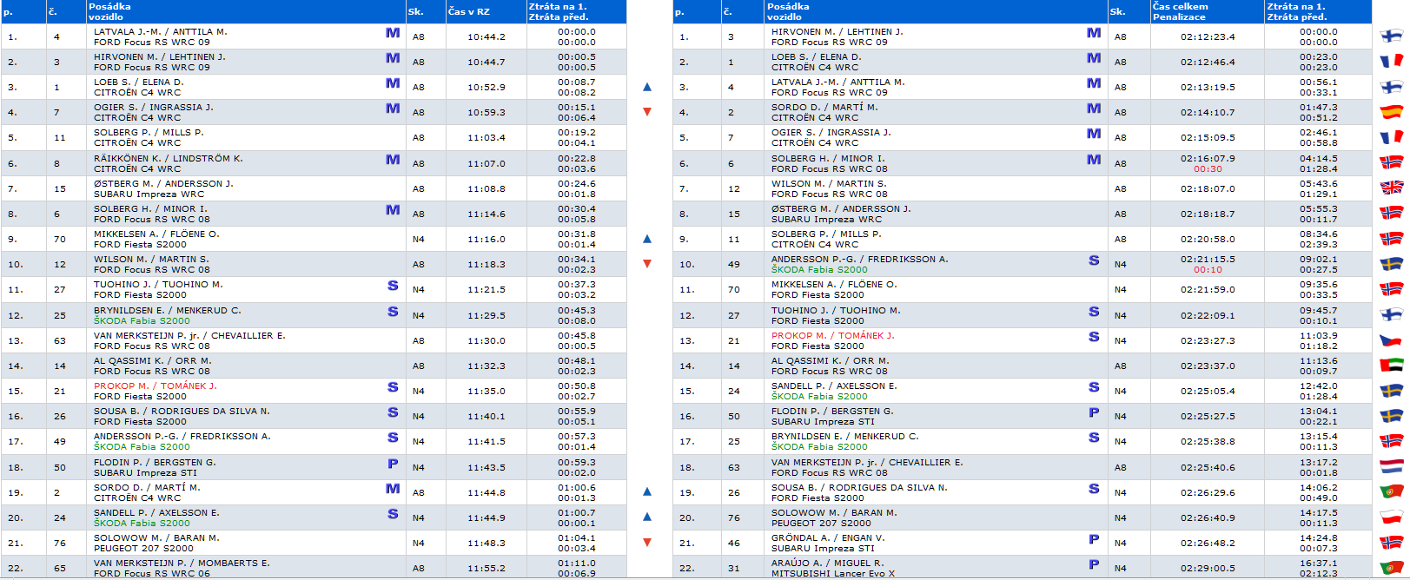Click the Czech flag in Prokop's overall row
This screenshot has width=1410, height=580.
[x=1391, y=340]
